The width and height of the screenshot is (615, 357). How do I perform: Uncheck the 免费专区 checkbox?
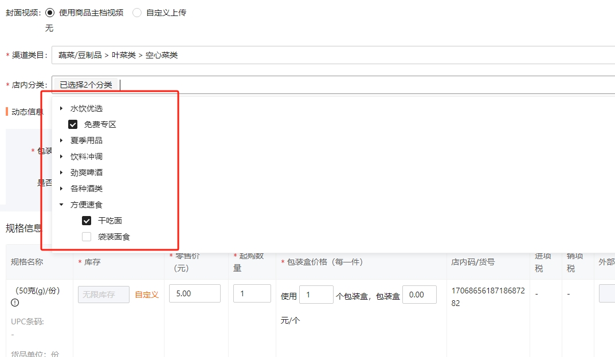pos(73,124)
